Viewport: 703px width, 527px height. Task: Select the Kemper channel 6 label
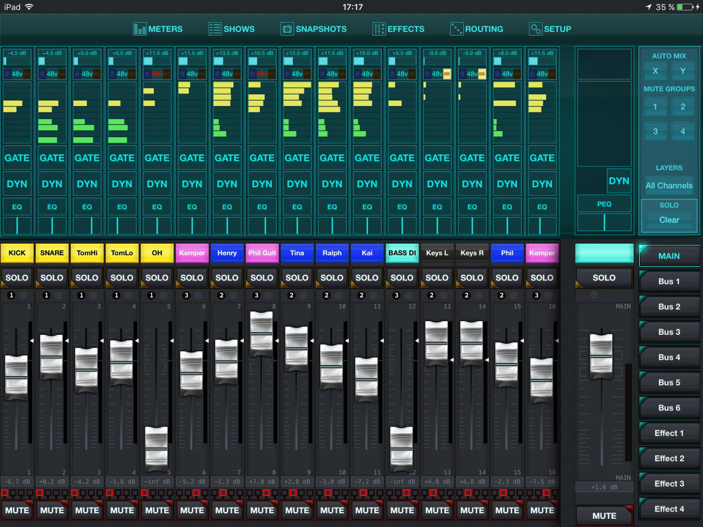[192, 253]
